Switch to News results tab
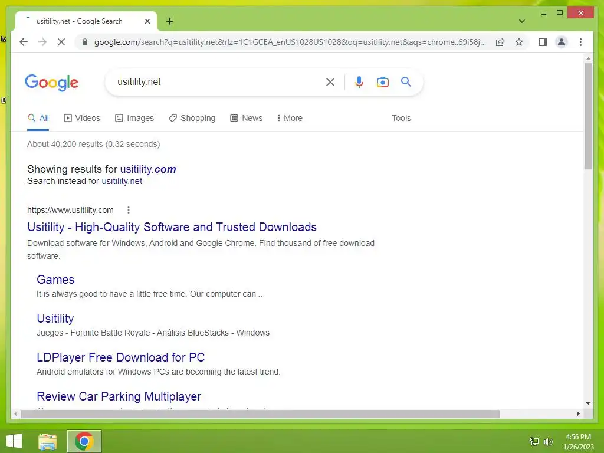This screenshot has height=453, width=604. point(246,118)
